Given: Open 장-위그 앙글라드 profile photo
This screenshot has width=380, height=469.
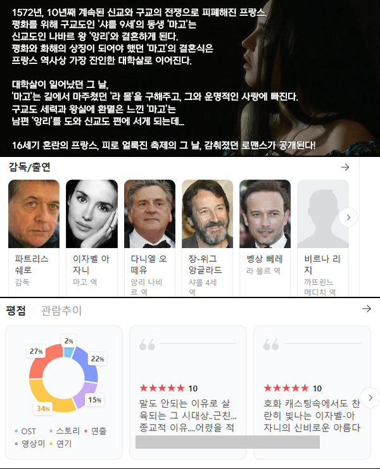Looking at the screenshot, I should tap(207, 214).
